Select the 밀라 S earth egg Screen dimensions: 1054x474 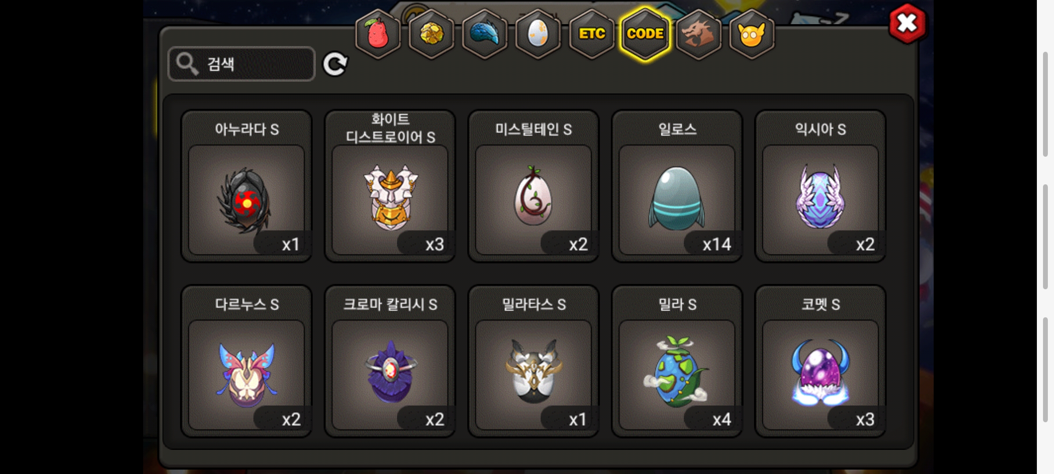click(677, 361)
